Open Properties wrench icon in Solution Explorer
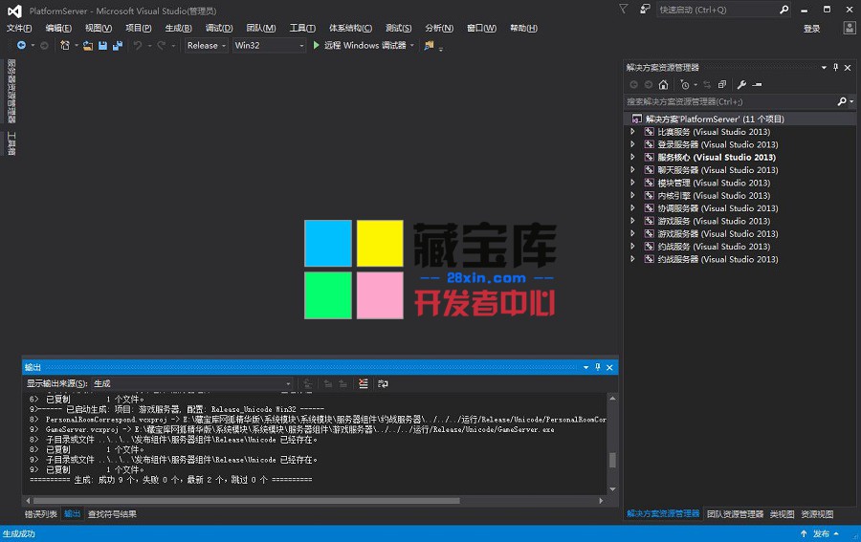 740,85
